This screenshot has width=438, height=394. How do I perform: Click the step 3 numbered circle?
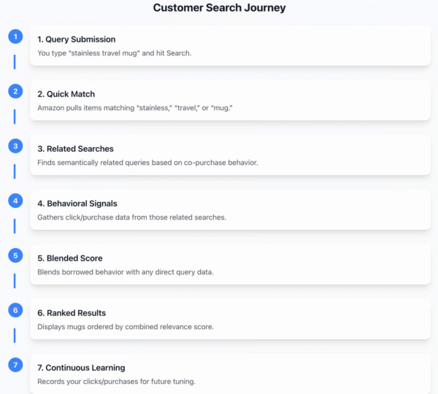click(x=15, y=146)
